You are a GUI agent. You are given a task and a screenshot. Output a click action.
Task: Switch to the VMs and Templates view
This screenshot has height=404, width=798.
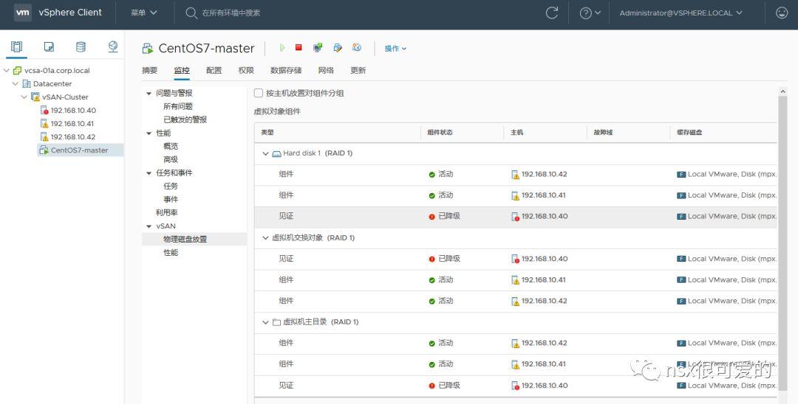point(49,46)
